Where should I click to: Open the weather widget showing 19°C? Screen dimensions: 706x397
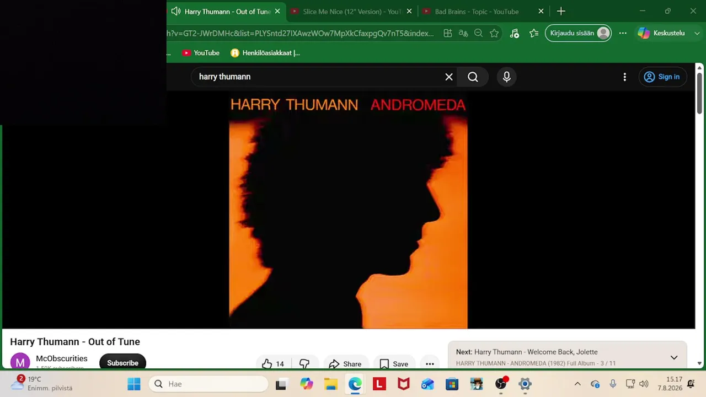coord(42,384)
